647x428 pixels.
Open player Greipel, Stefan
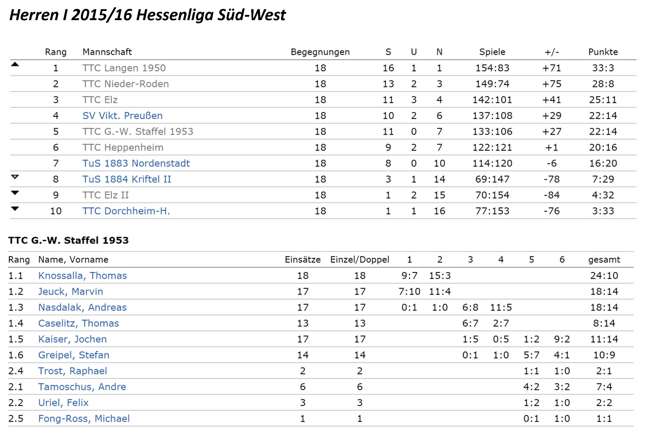[74, 355]
